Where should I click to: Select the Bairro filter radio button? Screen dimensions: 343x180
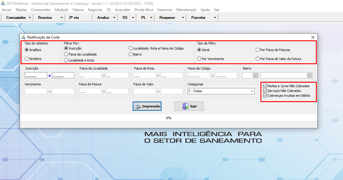coord(131,54)
